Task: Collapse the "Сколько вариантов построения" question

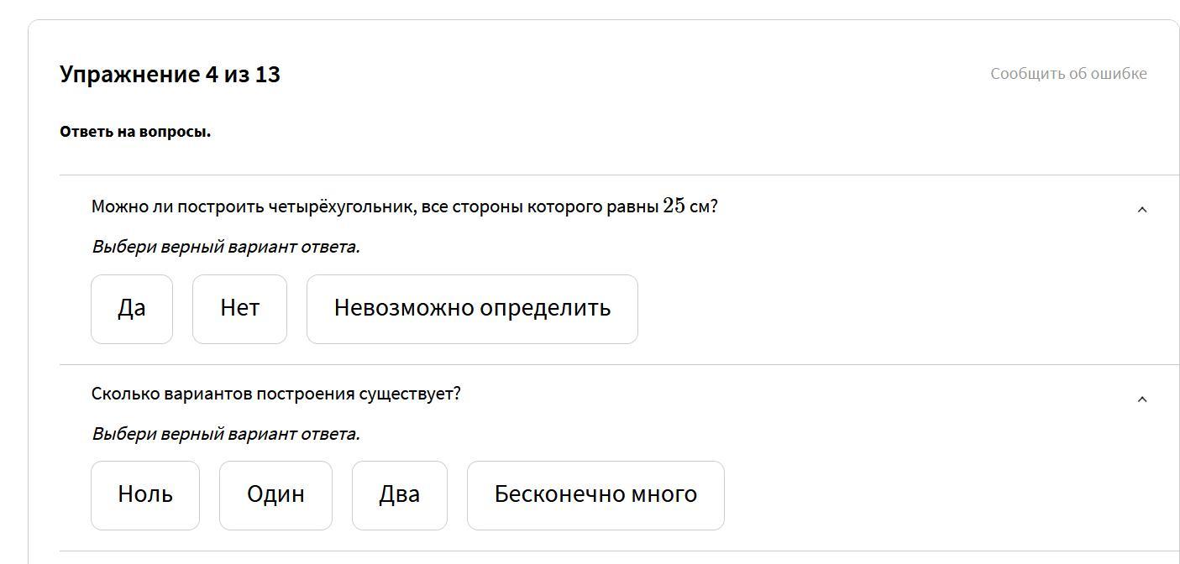Action: [x=1141, y=399]
